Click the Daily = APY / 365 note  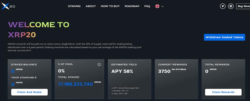(119, 94)
